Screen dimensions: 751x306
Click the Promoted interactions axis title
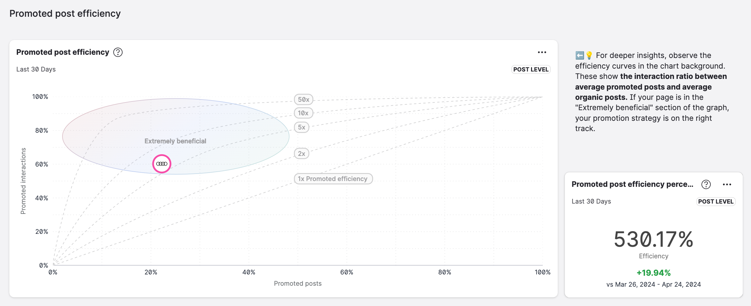point(23,181)
